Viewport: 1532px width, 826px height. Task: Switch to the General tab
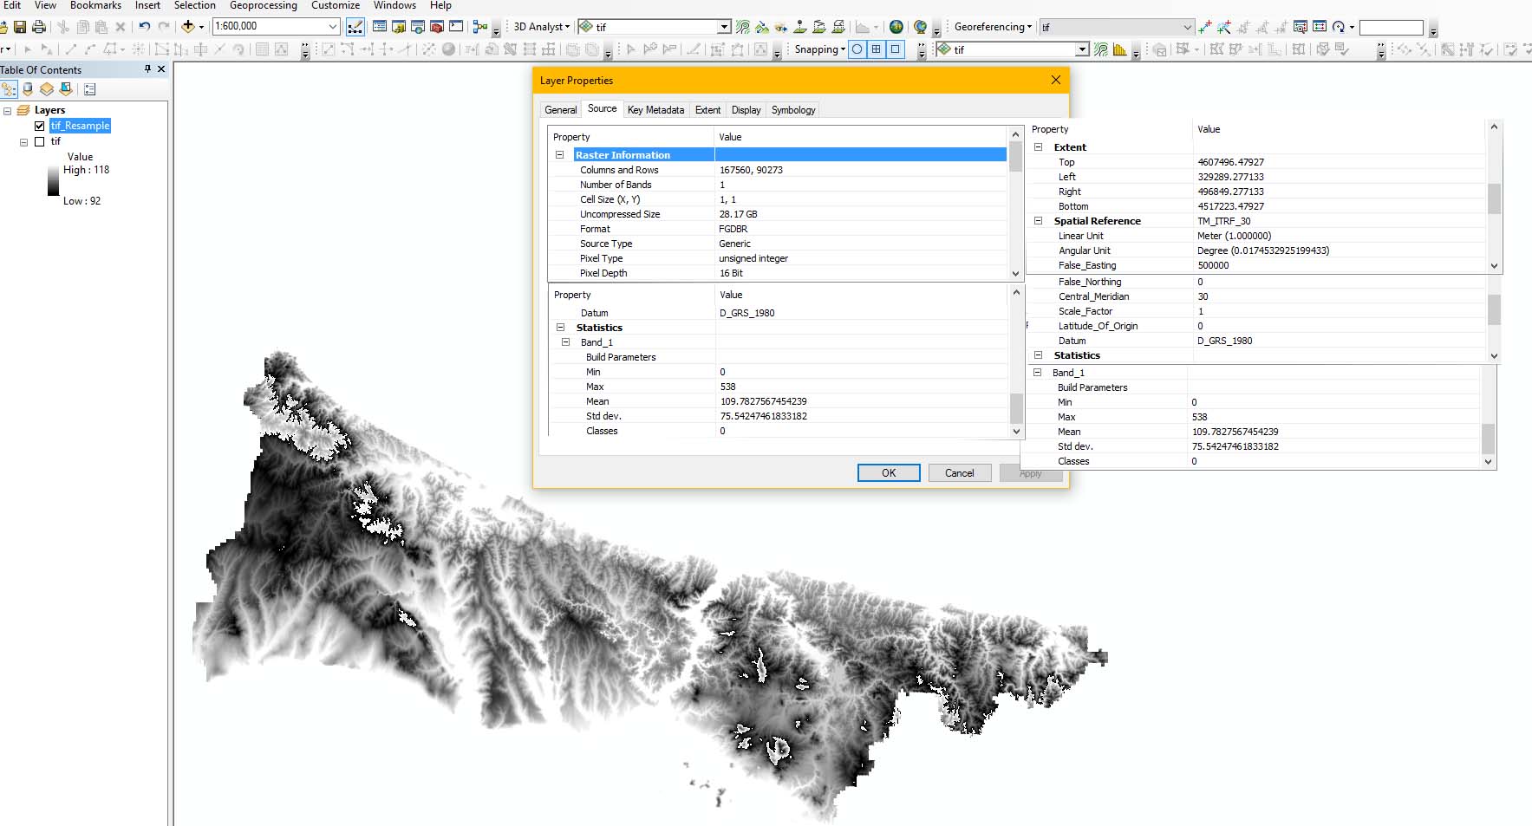click(560, 110)
